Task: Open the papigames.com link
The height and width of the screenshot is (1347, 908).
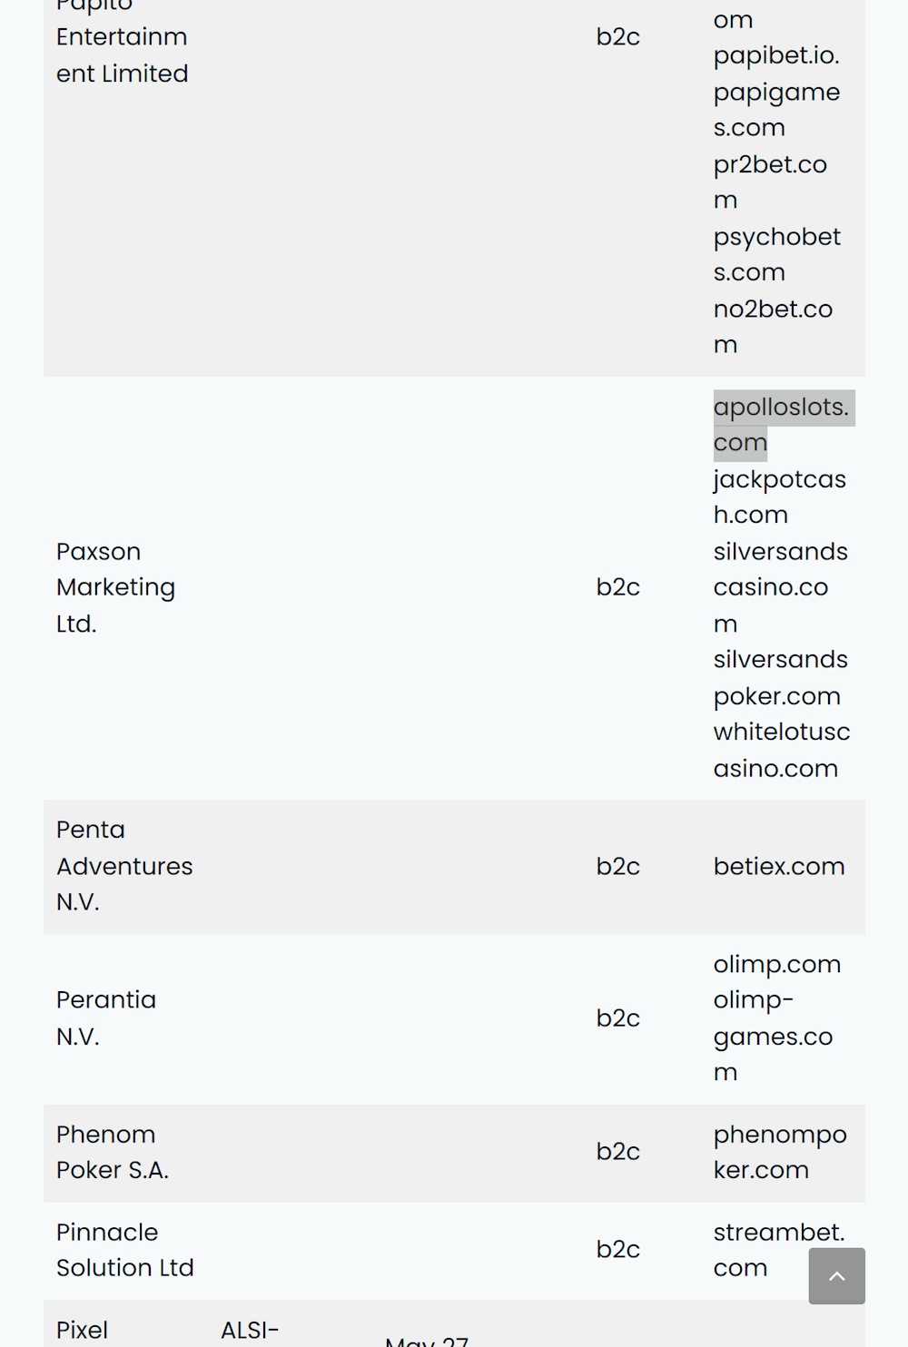Action: tap(776, 109)
